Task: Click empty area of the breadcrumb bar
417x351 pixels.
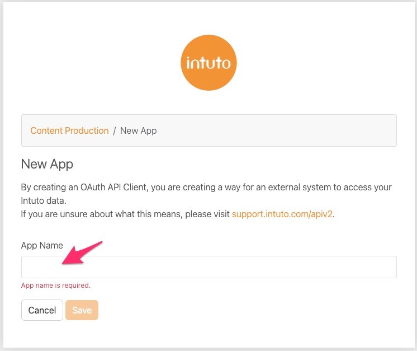Action: click(x=279, y=130)
